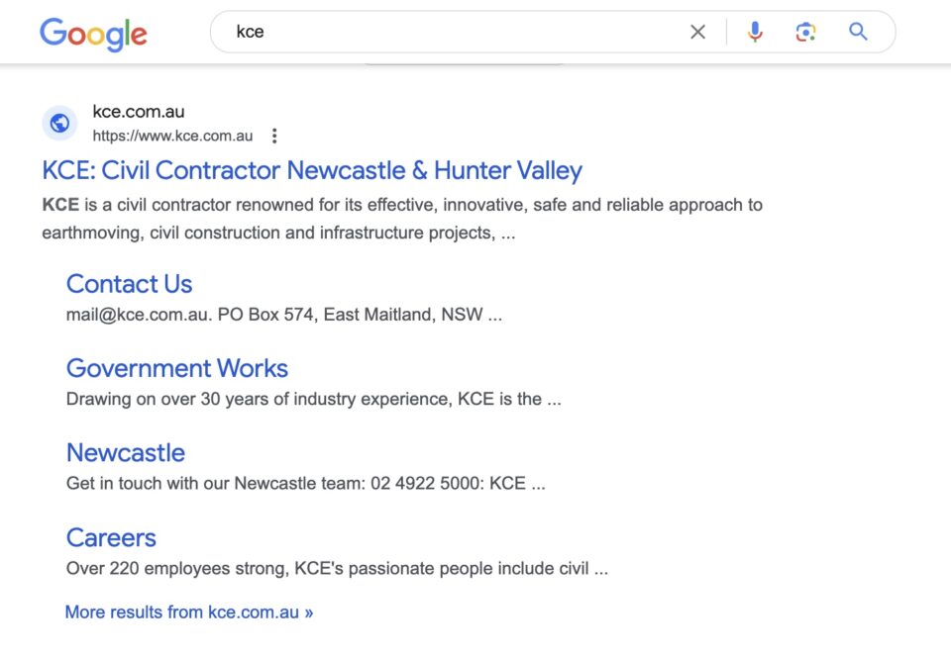951x660 pixels.
Task: Open Google Lens image search
Action: 805,32
